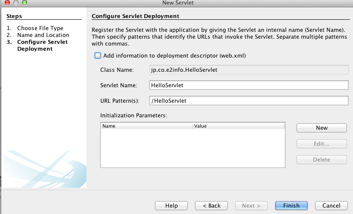Add a New initialization parameter
353x214 pixels.
322,128
